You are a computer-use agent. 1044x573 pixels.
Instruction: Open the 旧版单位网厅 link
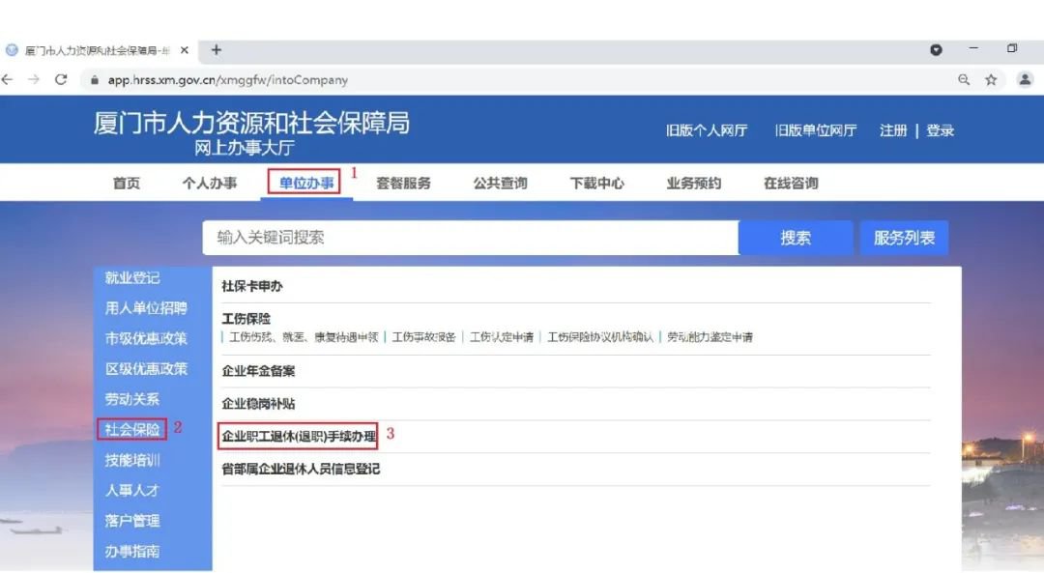816,130
